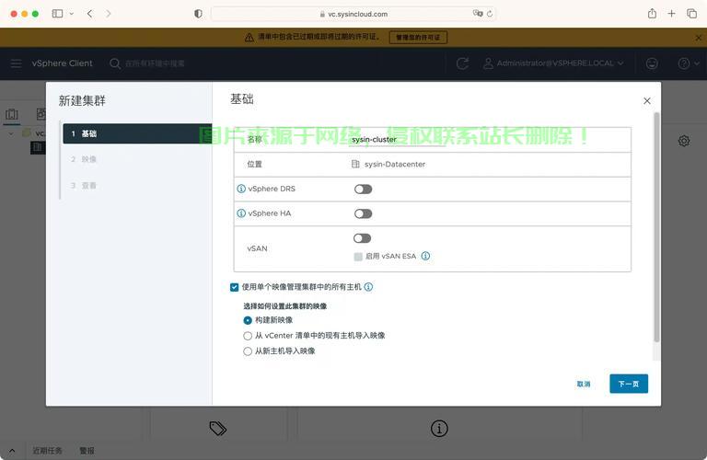The image size is (707, 460).
Task: Show single image management info icon
Action: pyautogui.click(x=368, y=286)
